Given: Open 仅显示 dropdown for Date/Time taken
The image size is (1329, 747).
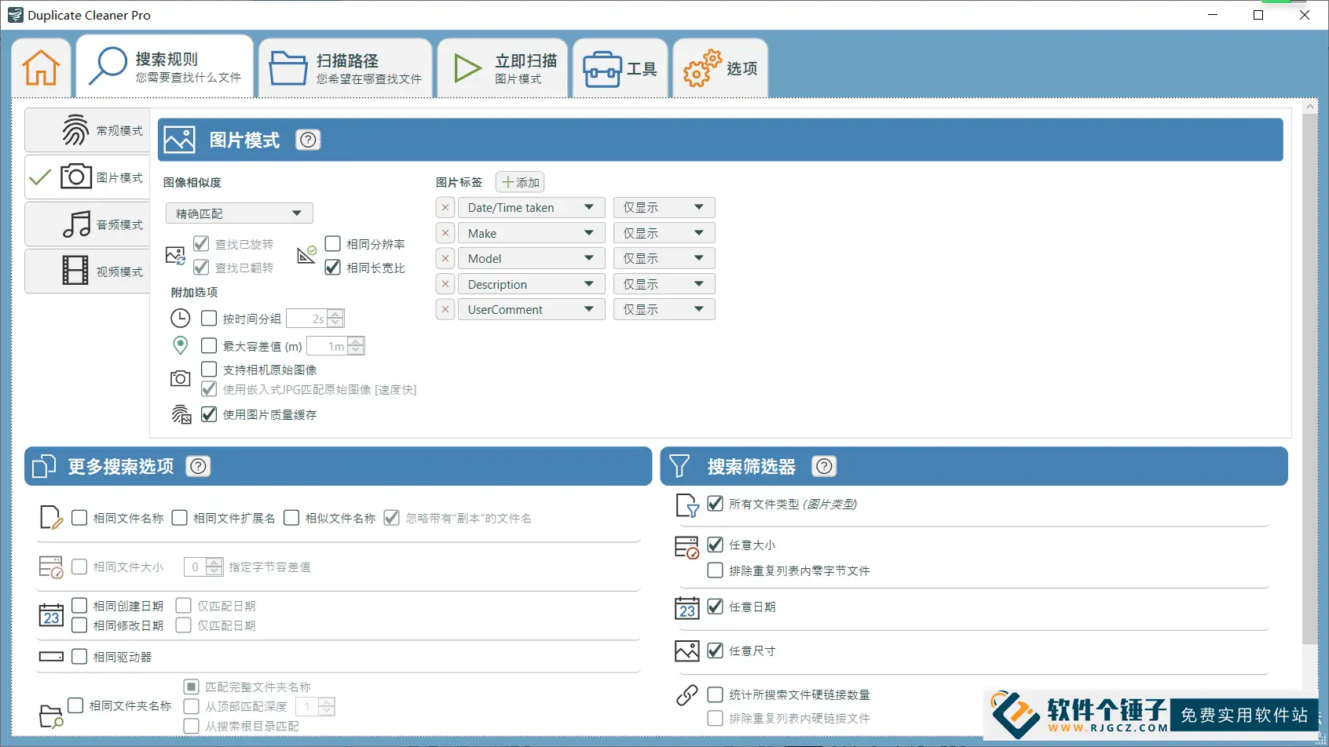Looking at the screenshot, I should pyautogui.click(x=664, y=207).
